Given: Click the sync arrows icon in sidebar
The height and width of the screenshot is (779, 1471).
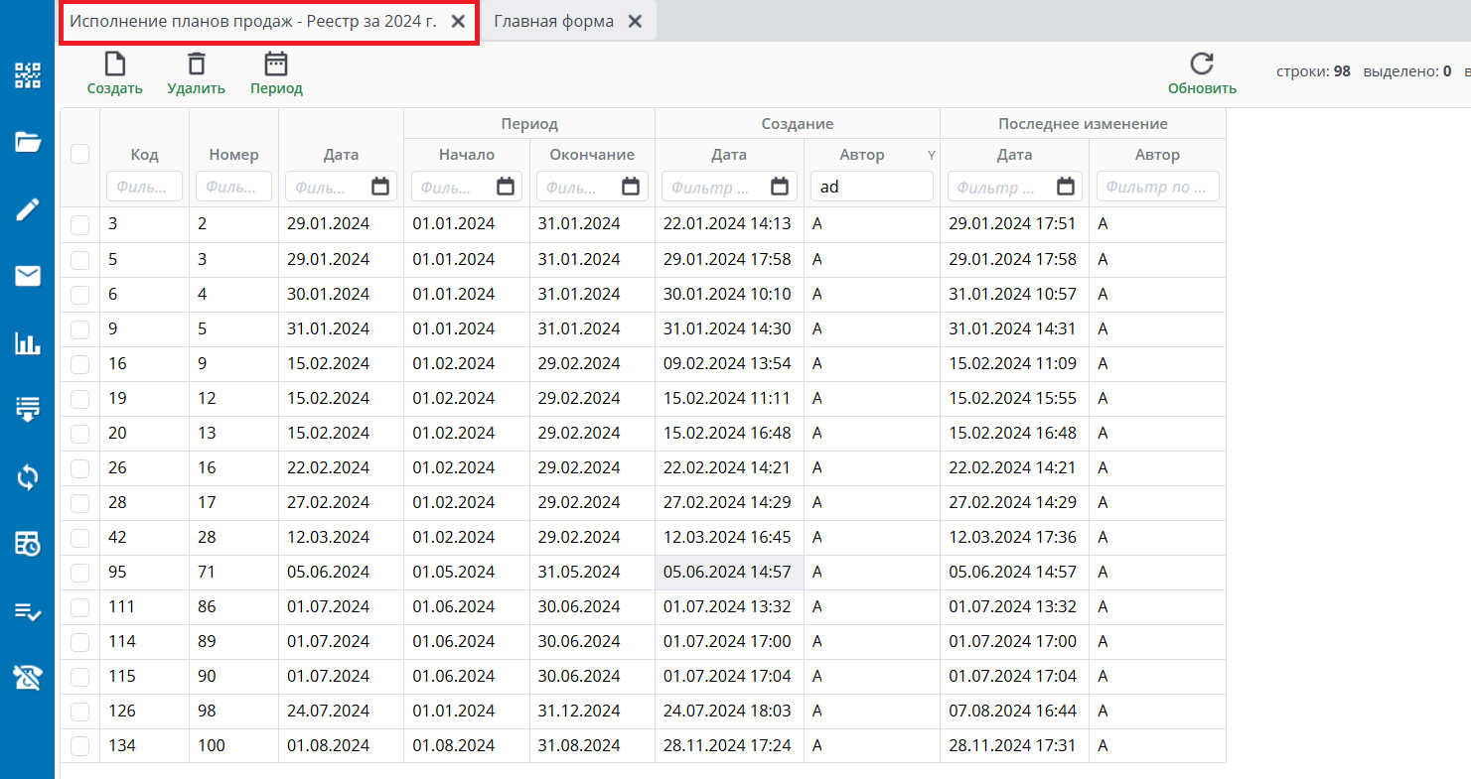Looking at the screenshot, I should click(27, 477).
